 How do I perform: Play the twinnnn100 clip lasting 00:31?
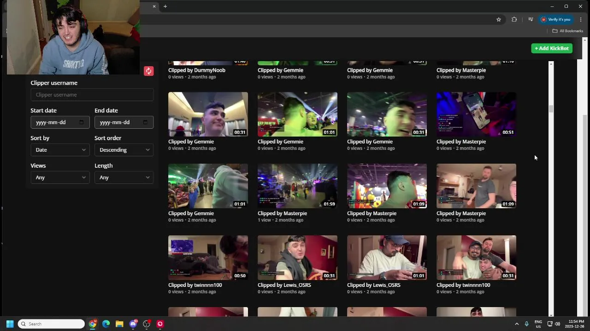click(476, 257)
